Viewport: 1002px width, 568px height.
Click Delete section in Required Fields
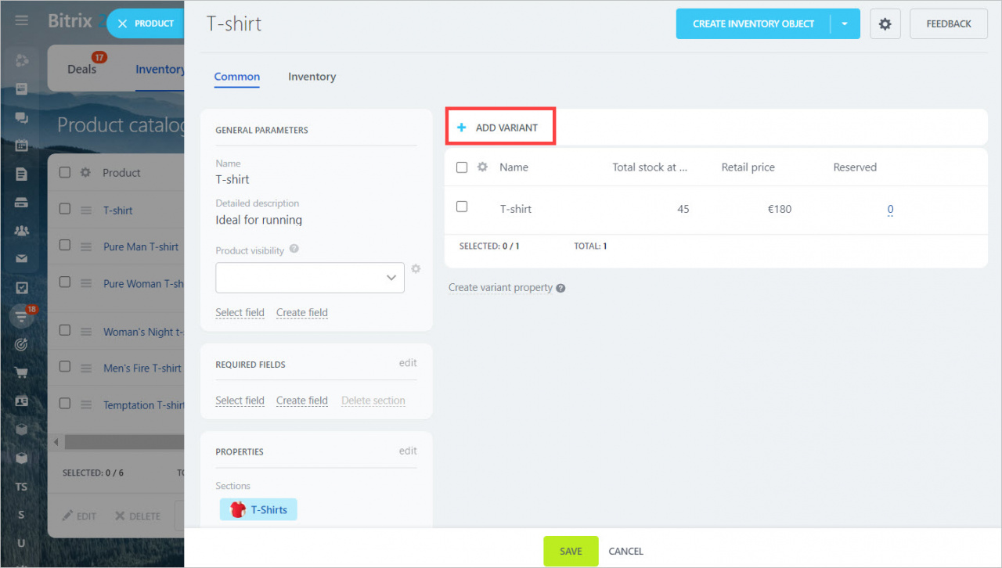pos(373,401)
